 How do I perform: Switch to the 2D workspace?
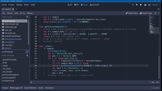[70, 5]
